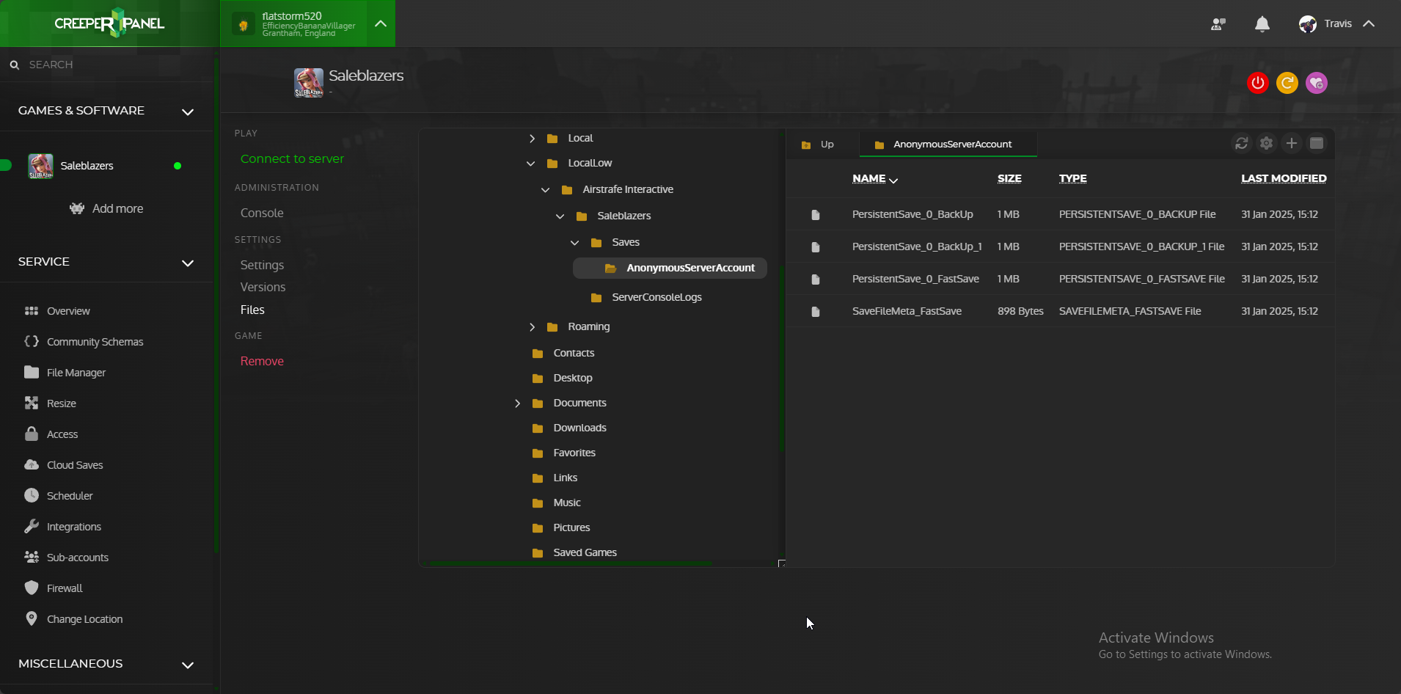Collapse the Saleblazers tree folder
Screen dimensions: 1401x694
(x=560, y=216)
